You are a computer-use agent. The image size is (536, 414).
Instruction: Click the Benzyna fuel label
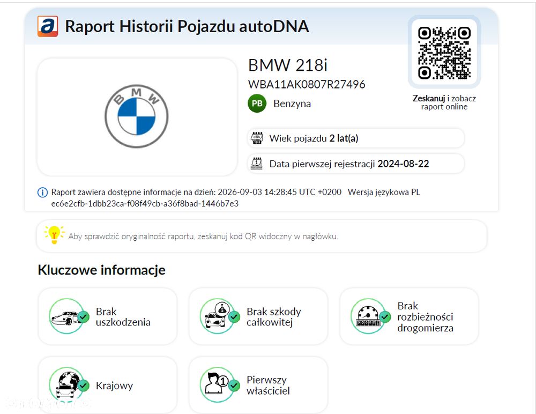[x=292, y=103]
